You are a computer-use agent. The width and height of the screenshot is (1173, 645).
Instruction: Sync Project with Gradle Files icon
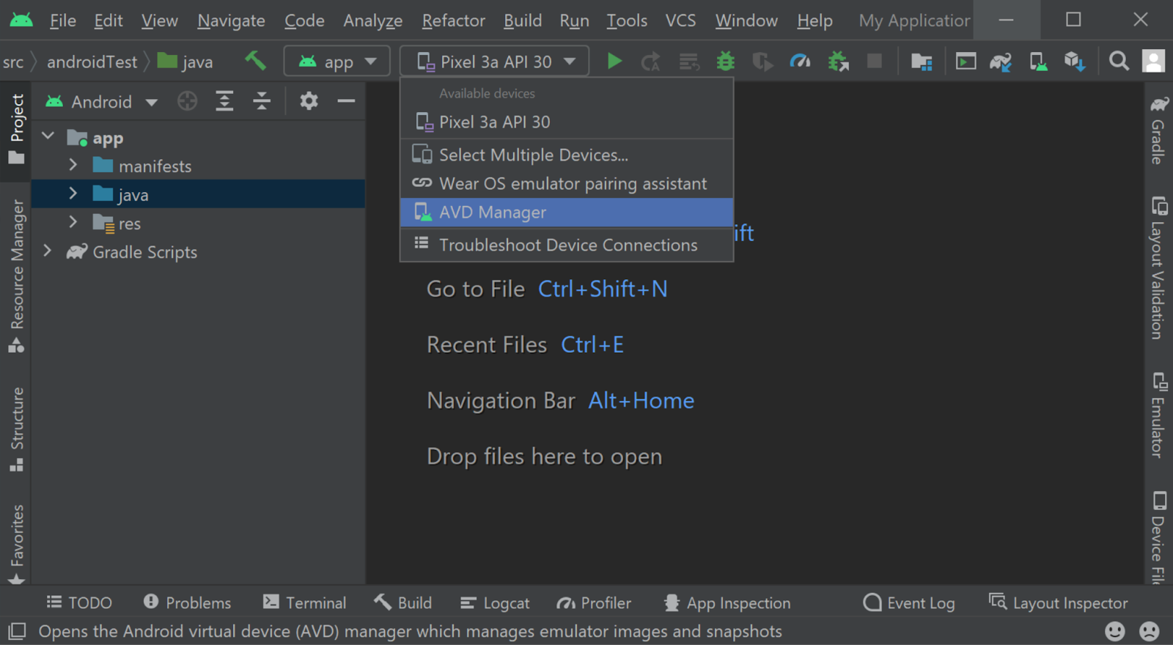coord(1001,62)
